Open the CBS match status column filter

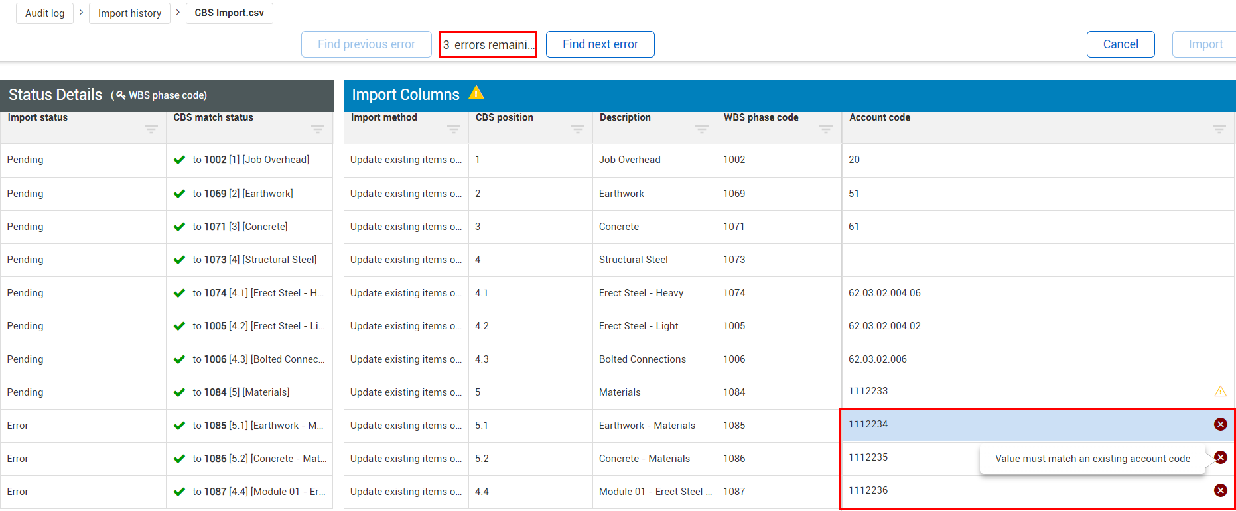pyautogui.click(x=318, y=129)
